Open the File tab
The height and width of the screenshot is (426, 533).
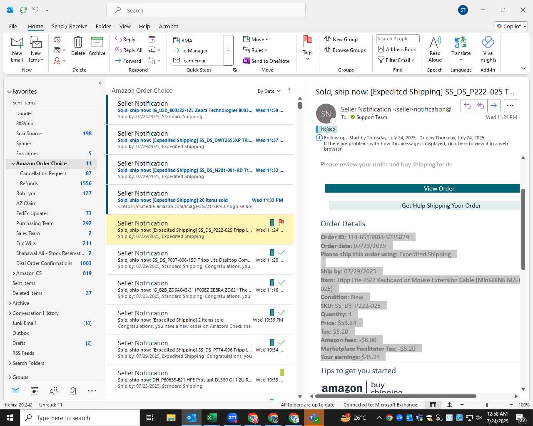(x=13, y=26)
